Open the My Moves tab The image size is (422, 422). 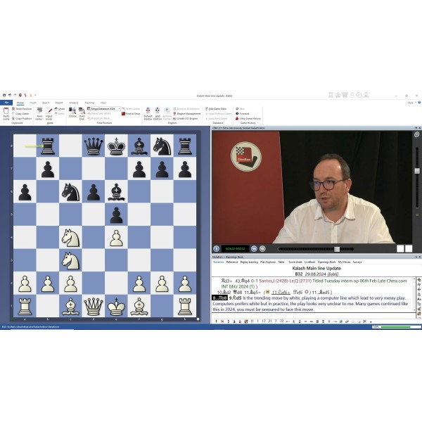pos(344,262)
